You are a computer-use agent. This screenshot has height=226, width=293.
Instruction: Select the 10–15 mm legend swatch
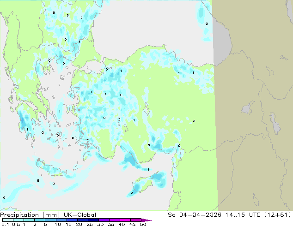(x=61, y=220)
